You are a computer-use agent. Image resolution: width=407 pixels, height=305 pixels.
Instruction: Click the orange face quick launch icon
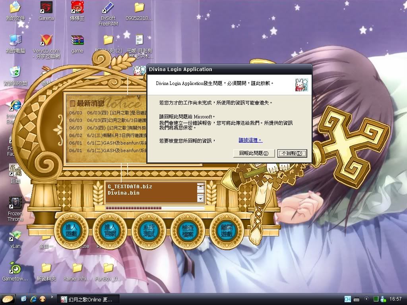click(43, 299)
